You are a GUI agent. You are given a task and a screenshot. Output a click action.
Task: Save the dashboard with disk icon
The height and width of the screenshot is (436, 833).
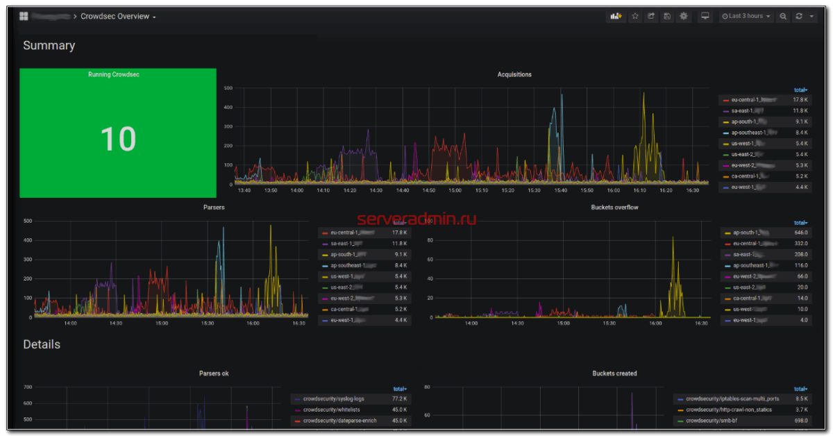pyautogui.click(x=667, y=16)
